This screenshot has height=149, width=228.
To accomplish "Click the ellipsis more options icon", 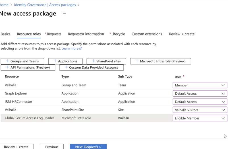I will (65, 14).
